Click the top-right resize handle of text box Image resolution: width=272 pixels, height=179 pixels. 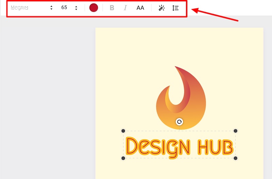(x=235, y=131)
